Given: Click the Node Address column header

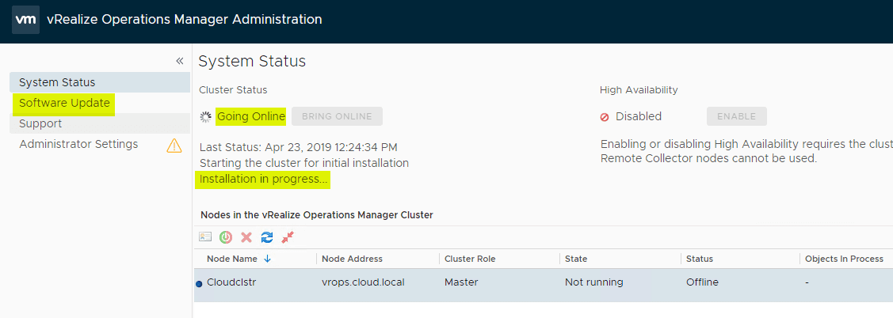Looking at the screenshot, I should (352, 259).
